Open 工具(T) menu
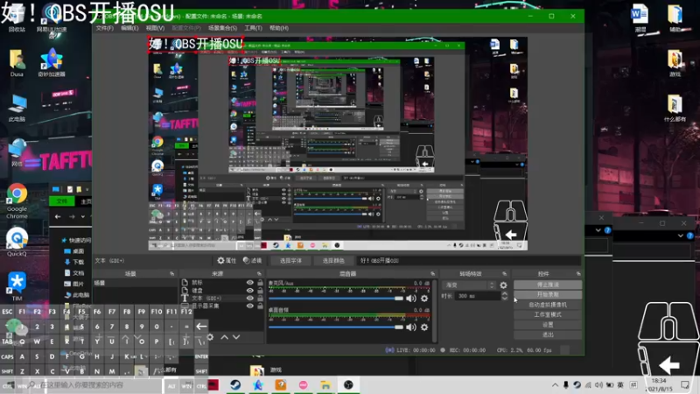This screenshot has width=700, height=394. pyautogui.click(x=253, y=28)
